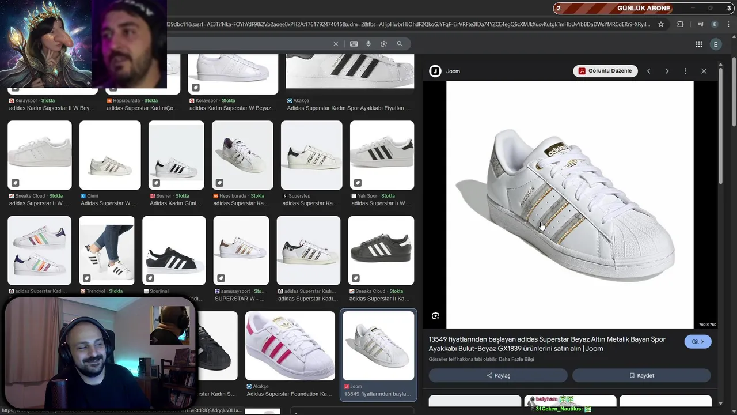
Task: Open the rainbow-striped sneakers thumbnail
Action: pyautogui.click(x=40, y=250)
